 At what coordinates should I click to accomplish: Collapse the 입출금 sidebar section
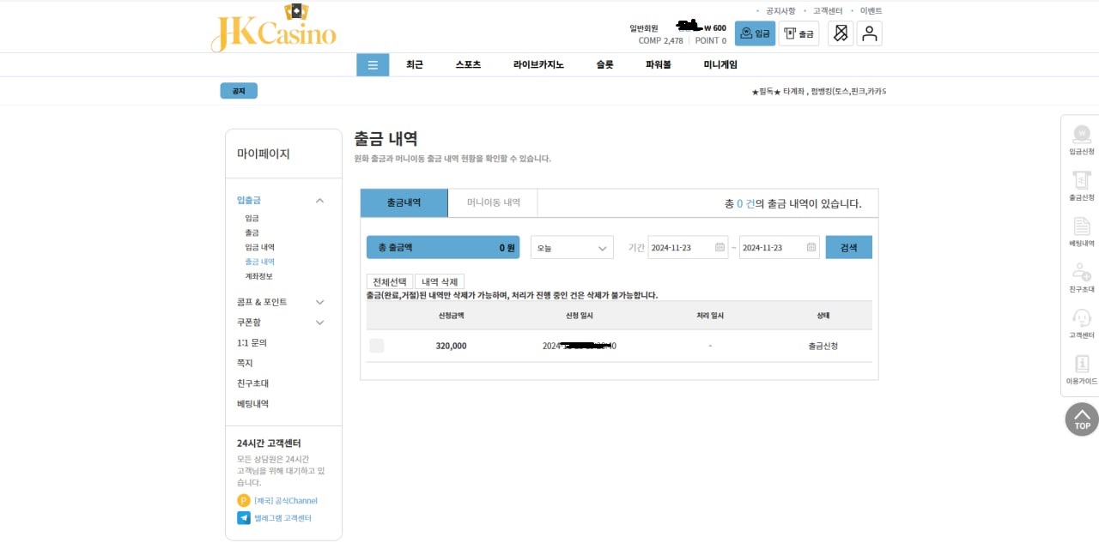[319, 201]
